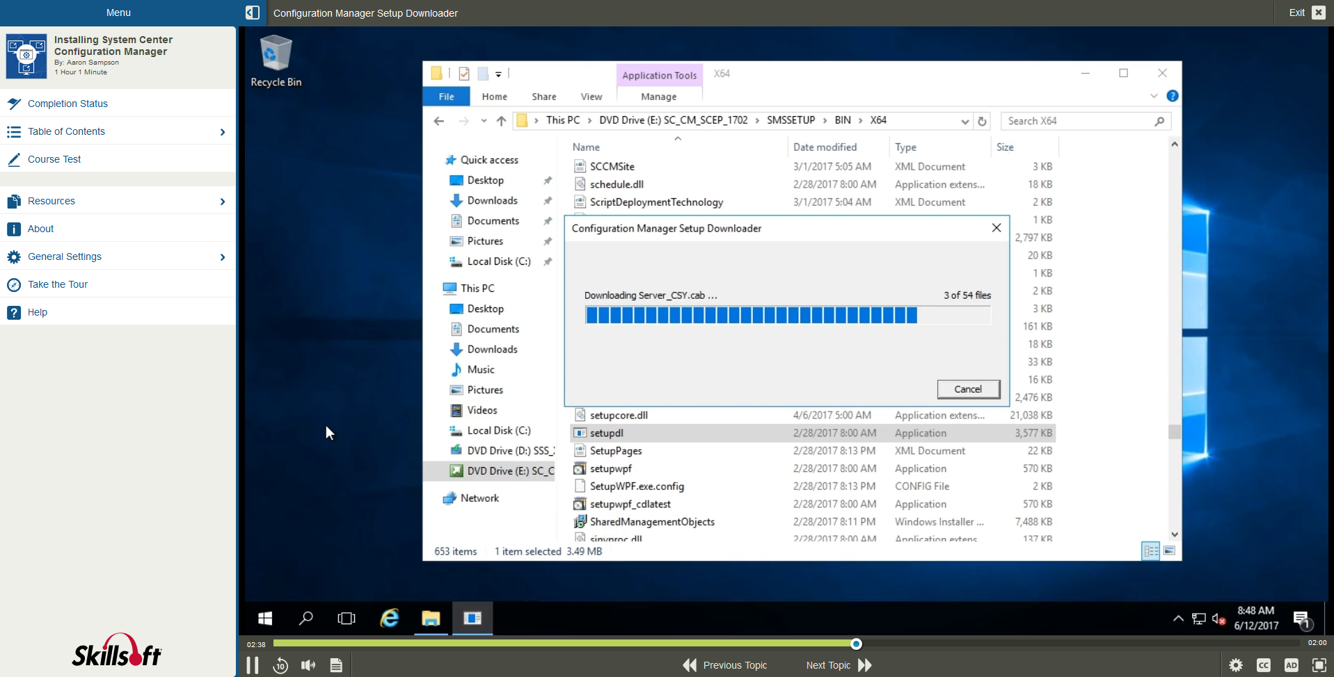Screen dimensions: 1334x677
Task: Open the video transcript panel
Action: click(336, 665)
